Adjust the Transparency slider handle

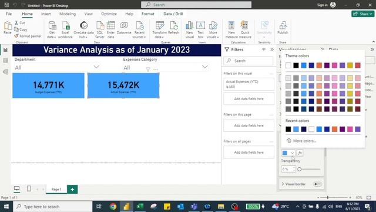tap(299, 169)
